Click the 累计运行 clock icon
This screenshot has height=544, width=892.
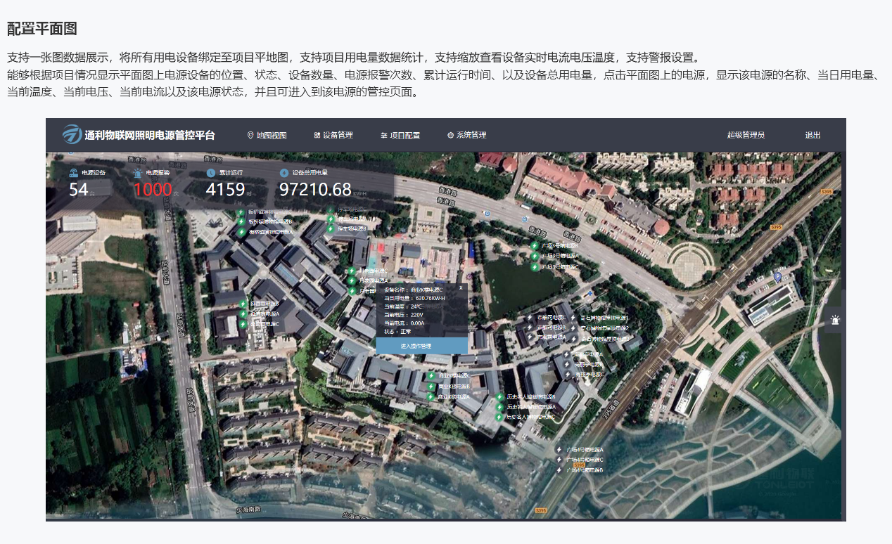point(211,173)
